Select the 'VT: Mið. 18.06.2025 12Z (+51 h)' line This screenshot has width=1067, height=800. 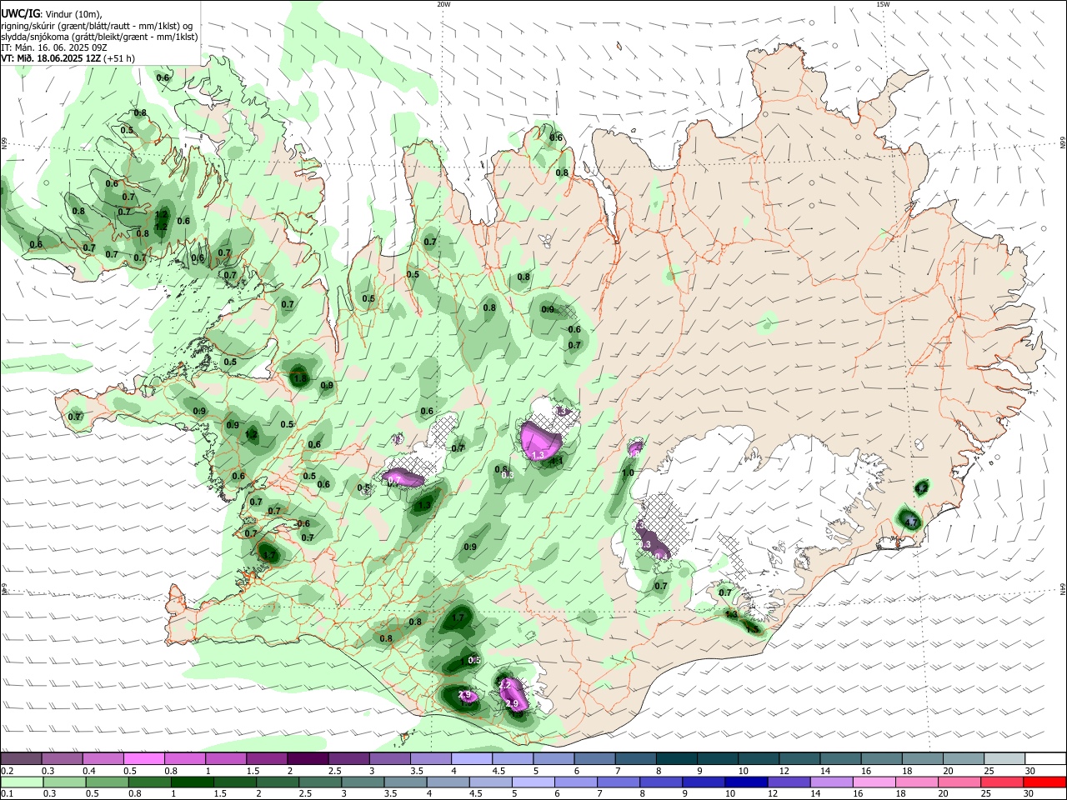(x=68, y=58)
